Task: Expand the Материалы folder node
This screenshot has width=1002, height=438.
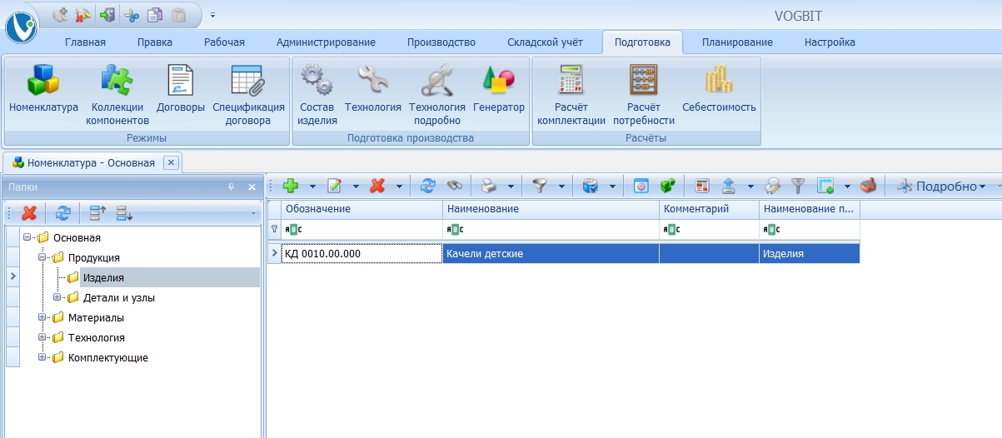Action: click(42, 318)
